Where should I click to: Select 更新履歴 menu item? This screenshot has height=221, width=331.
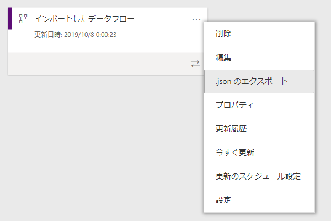coord(259,129)
